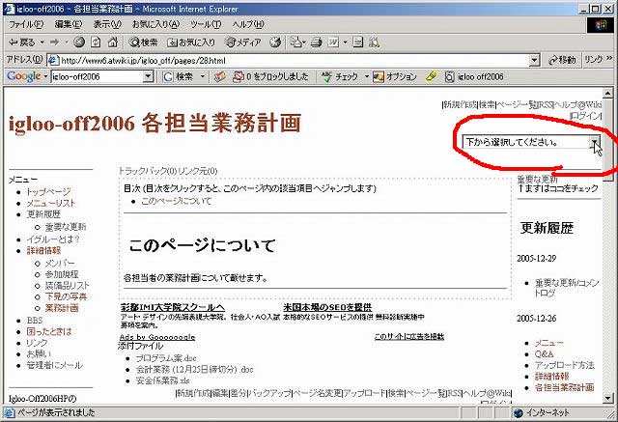
Task: Click the highlighter icon on Google toolbar
Action: point(432,76)
